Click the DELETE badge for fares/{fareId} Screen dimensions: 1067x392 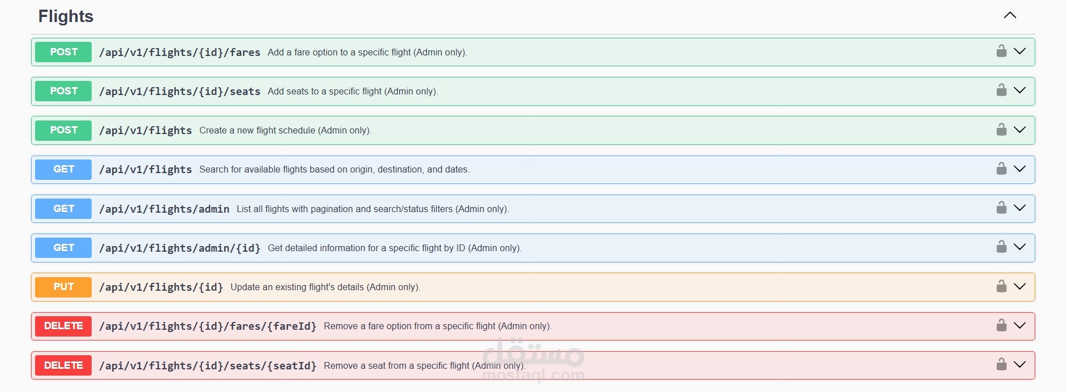tap(63, 326)
